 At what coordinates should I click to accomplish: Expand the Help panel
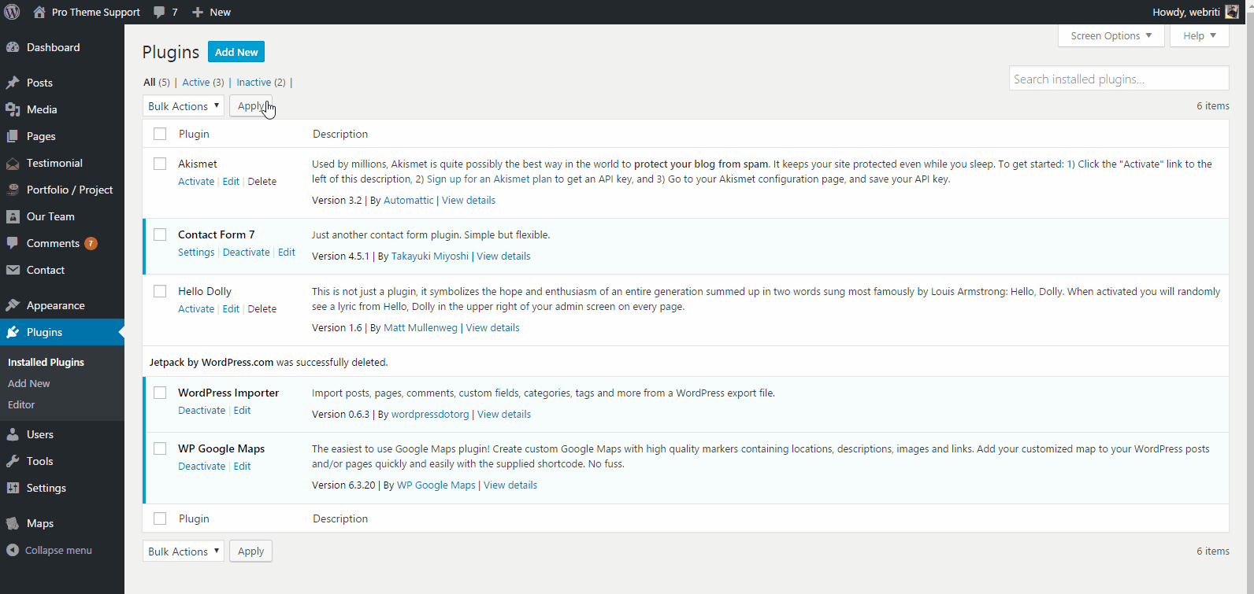coord(1200,35)
